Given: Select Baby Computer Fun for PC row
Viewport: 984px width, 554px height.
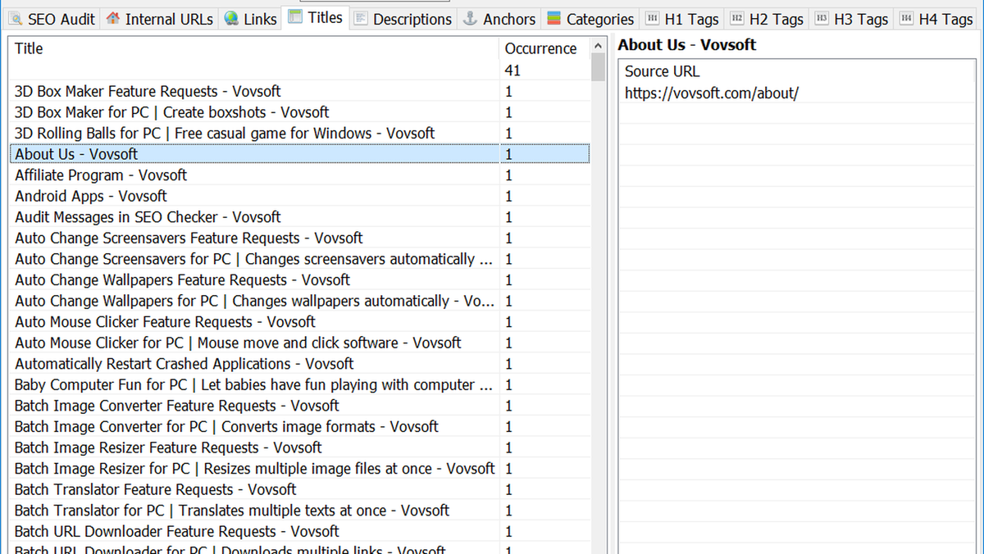Looking at the screenshot, I should click(x=299, y=385).
